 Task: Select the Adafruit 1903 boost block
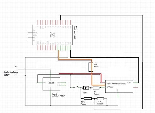[119, 86]
